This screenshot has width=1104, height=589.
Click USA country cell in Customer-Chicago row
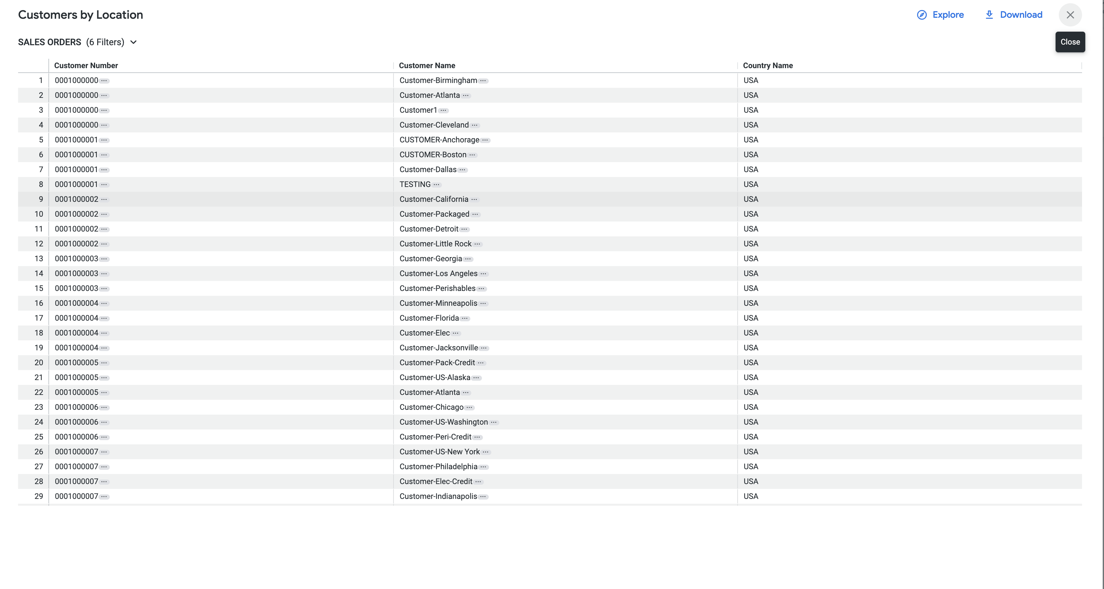click(751, 407)
